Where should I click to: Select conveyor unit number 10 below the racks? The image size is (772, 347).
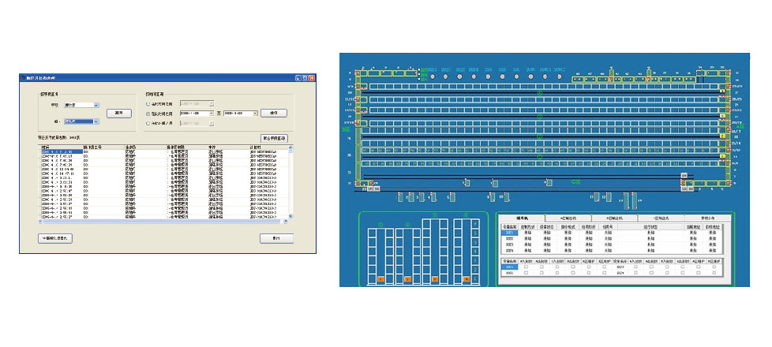click(507, 197)
